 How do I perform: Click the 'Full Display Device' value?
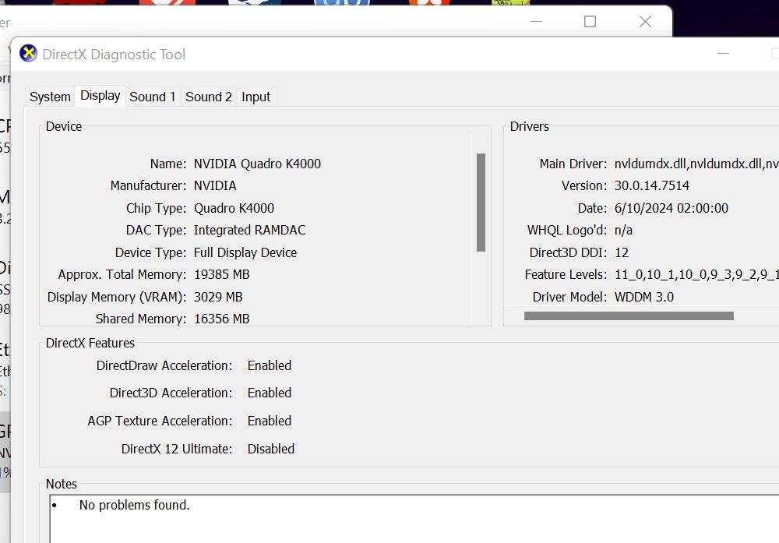(245, 252)
